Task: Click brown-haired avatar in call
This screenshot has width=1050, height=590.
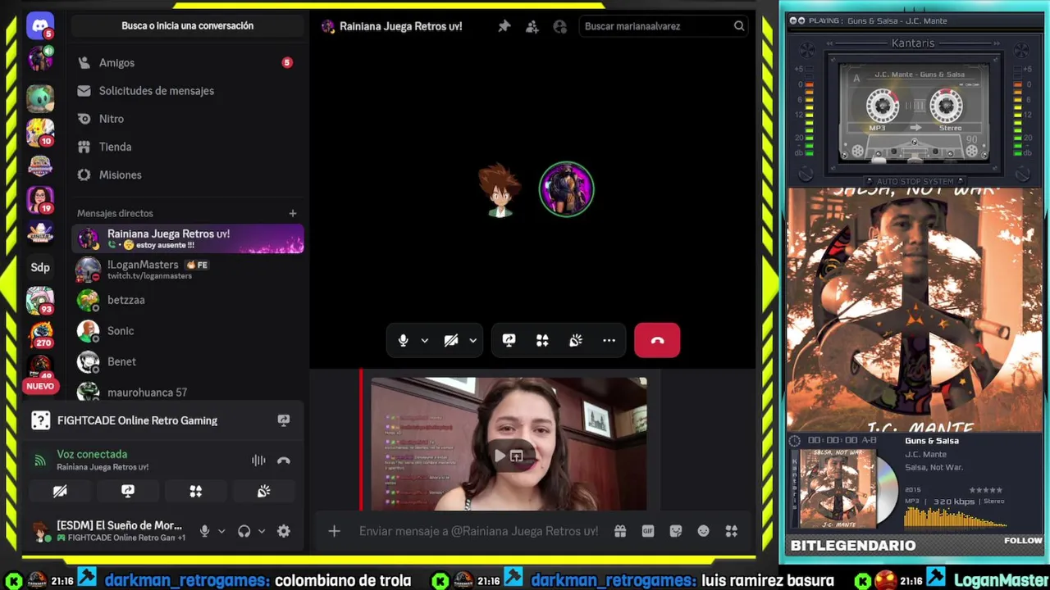Action: (500, 190)
